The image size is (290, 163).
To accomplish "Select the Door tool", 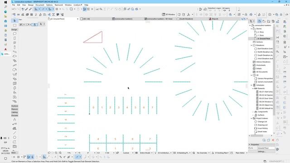I will pos(14,38).
